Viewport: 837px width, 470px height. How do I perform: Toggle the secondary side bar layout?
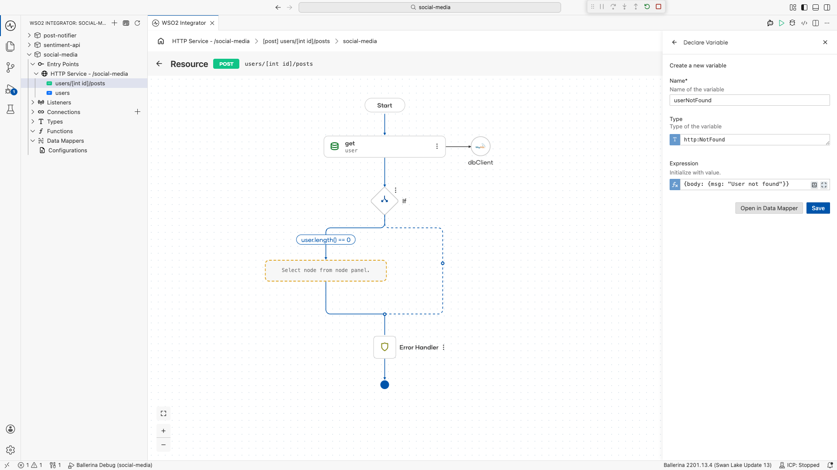(827, 7)
